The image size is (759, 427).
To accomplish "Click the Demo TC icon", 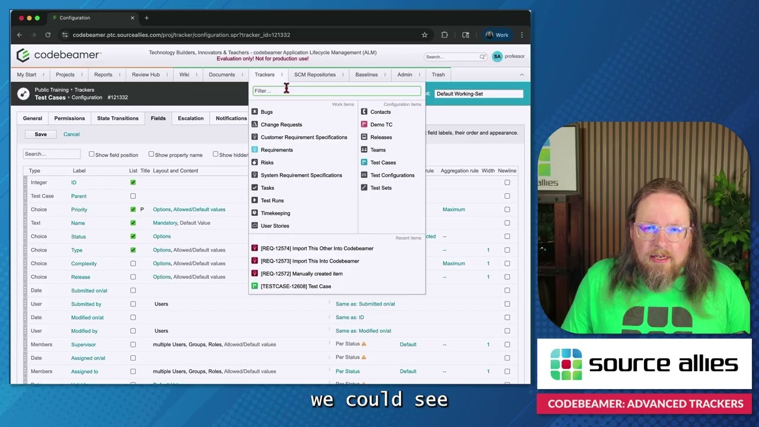I will point(364,125).
